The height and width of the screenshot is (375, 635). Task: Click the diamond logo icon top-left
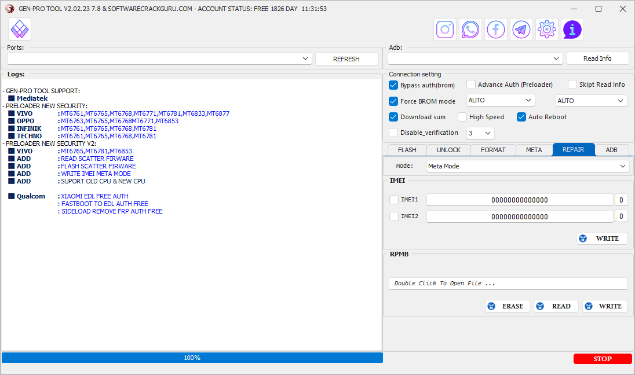click(20, 29)
